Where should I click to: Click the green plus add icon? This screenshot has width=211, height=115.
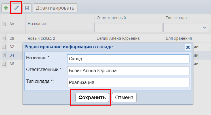(6, 8)
